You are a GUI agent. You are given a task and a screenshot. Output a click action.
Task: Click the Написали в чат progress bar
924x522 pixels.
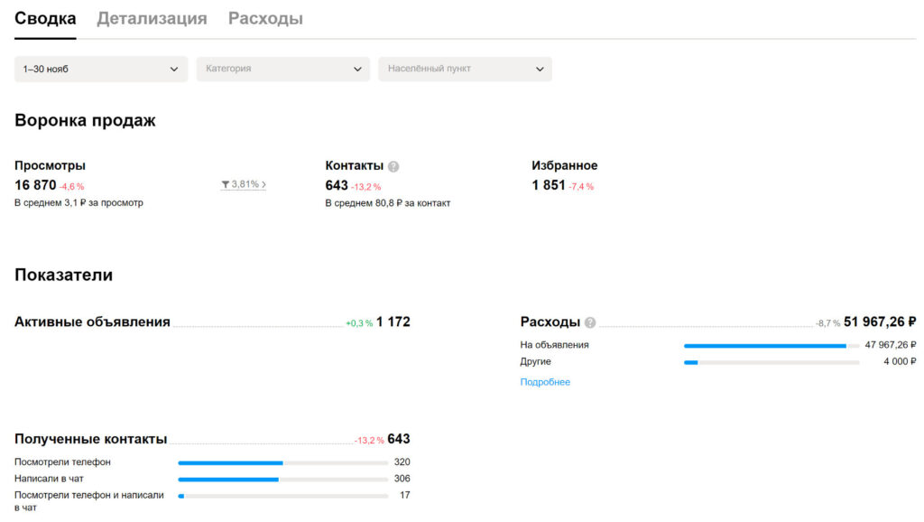tap(282, 480)
